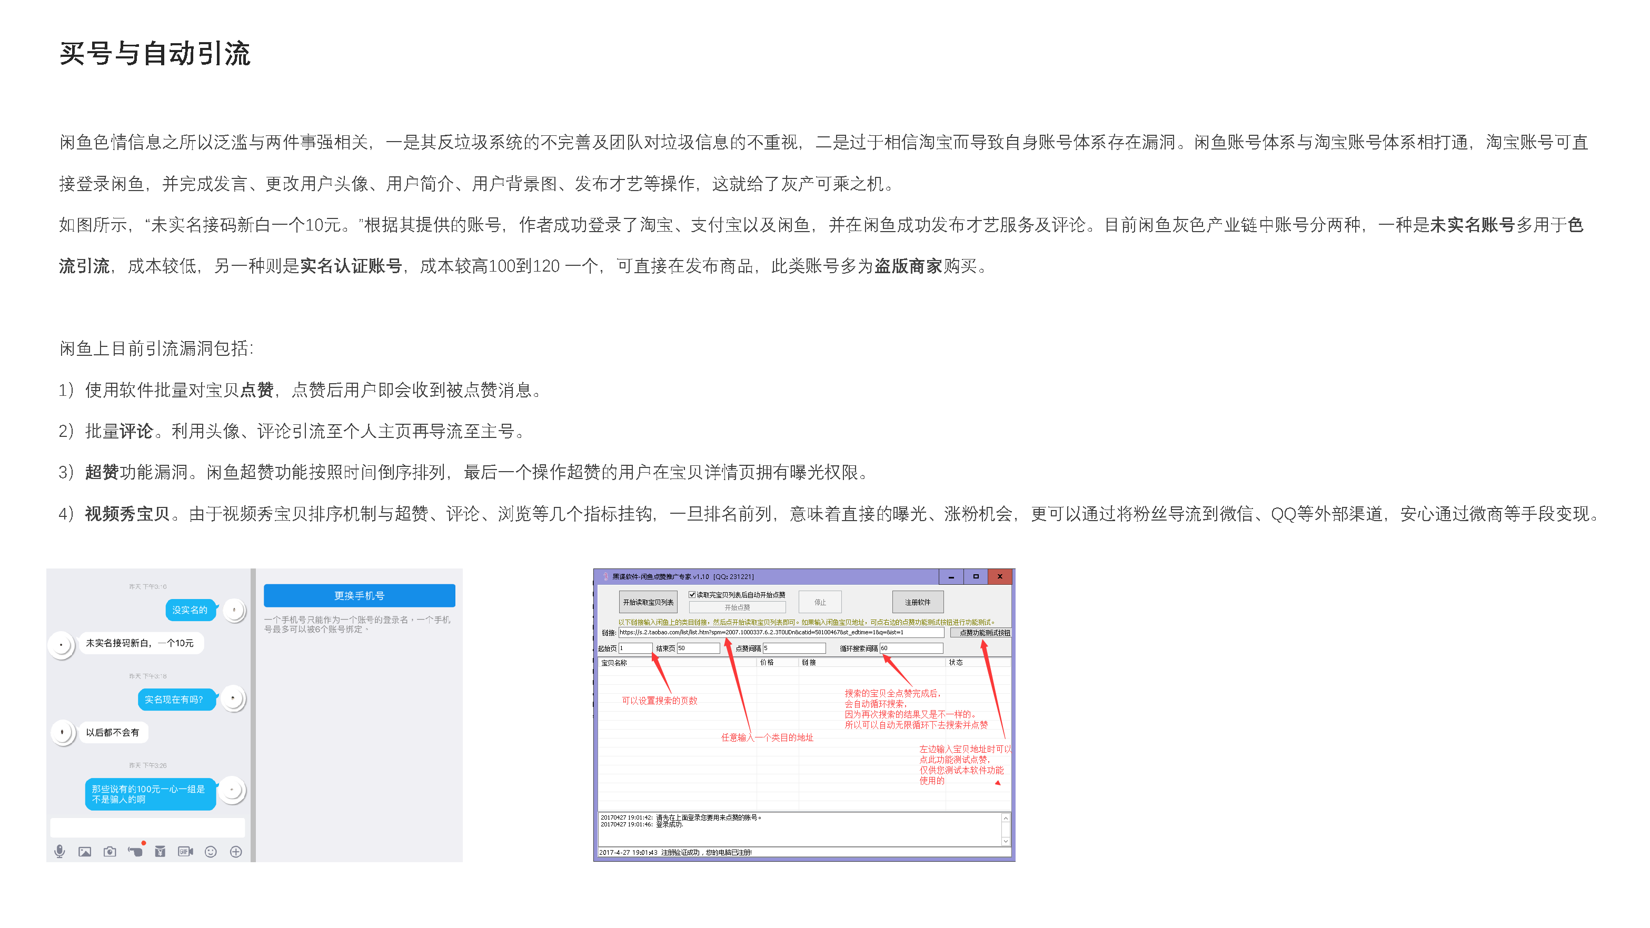Click the 链接 URL input field
The height and width of the screenshot is (928, 1650).
point(780,632)
